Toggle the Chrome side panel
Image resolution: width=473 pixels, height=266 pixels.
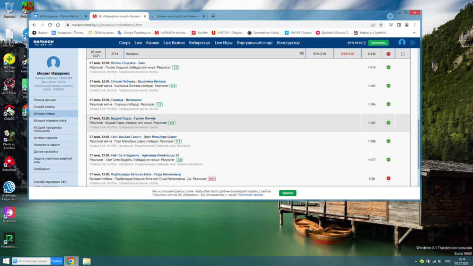(x=398, y=25)
